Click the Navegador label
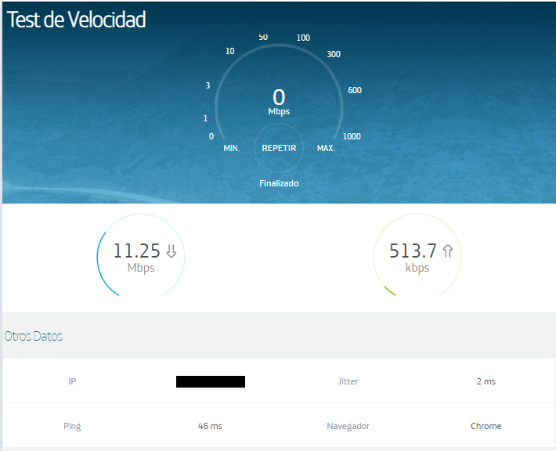The width and height of the screenshot is (556, 451). pos(348,426)
